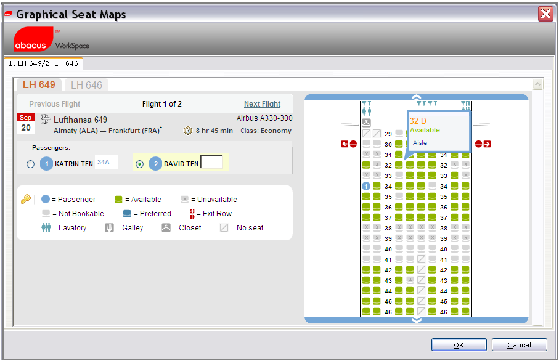Switch to the LH 649 flight tab
The width and height of the screenshot is (559, 361).
[x=39, y=85]
